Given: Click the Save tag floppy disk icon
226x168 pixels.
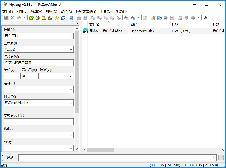Looking at the screenshot, I should (6, 18).
